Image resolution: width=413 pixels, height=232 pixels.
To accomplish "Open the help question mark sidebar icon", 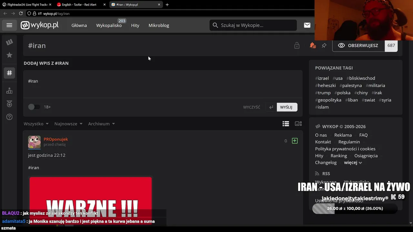I will coord(9,117).
